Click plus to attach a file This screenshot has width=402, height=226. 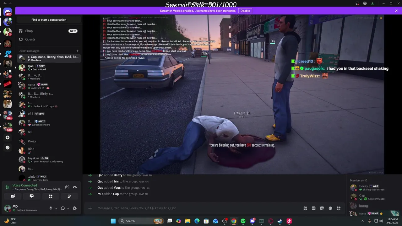90,208
